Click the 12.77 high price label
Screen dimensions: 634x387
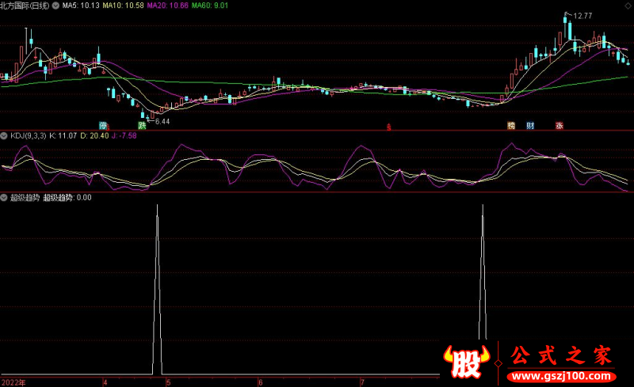(x=582, y=16)
